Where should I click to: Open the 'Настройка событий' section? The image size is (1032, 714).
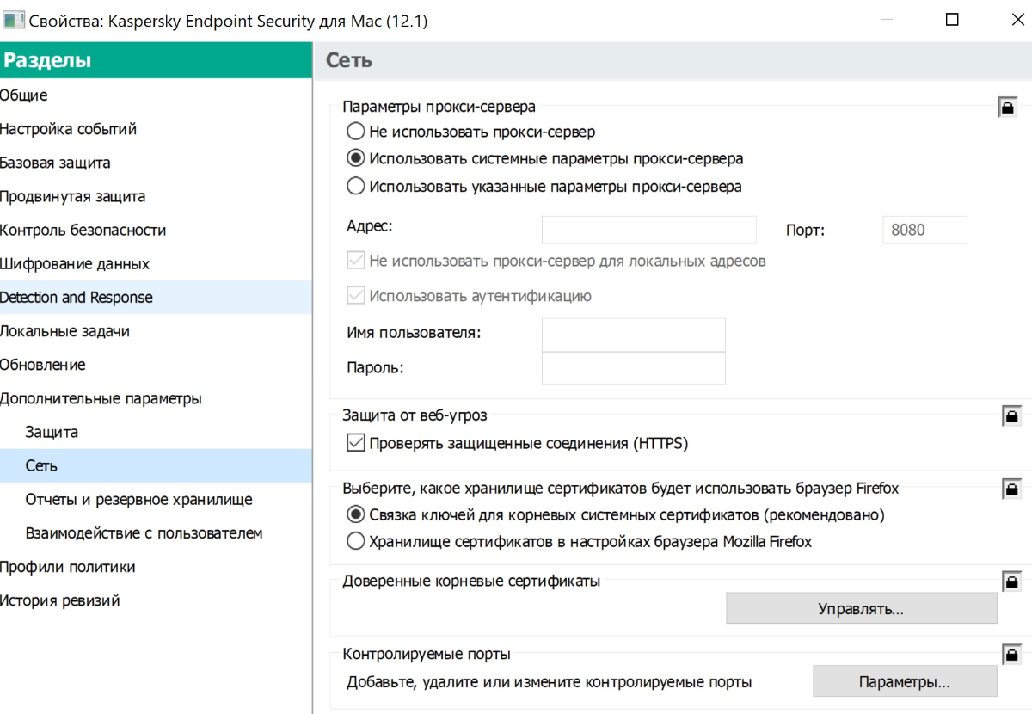coord(156,129)
